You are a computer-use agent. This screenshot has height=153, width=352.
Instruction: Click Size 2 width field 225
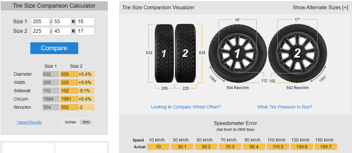click(40, 31)
